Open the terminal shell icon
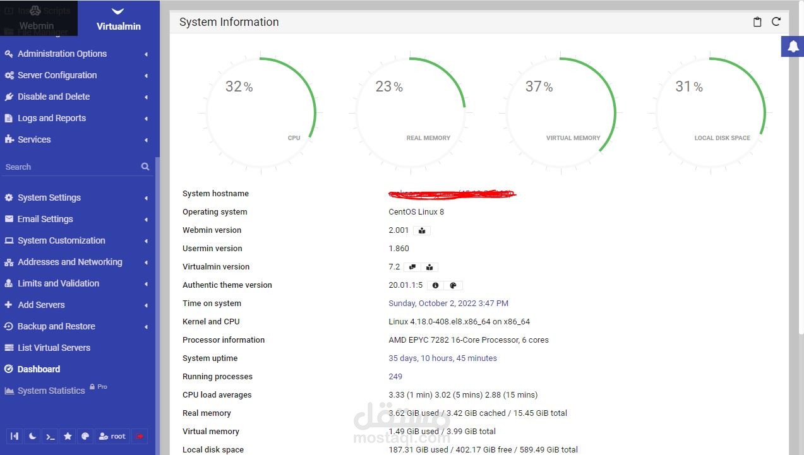Viewport: 804px width, 455px height. coord(50,436)
